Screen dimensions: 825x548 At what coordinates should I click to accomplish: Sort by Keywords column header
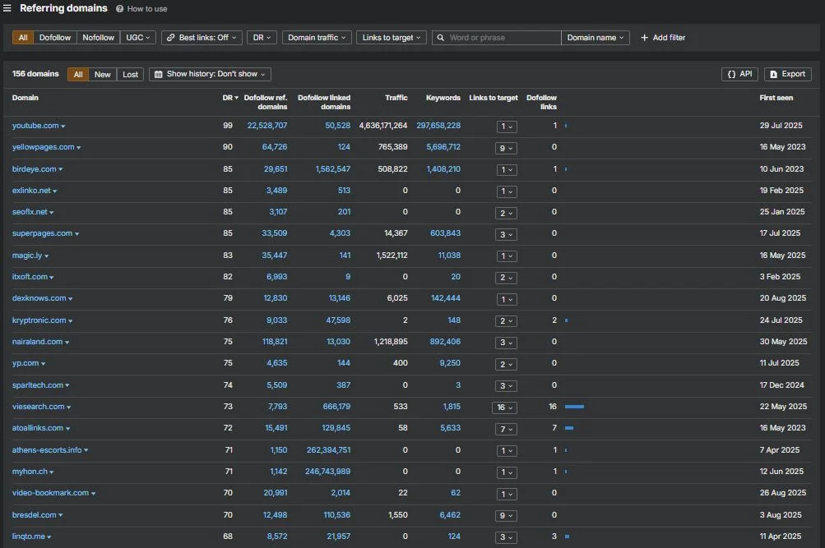443,98
